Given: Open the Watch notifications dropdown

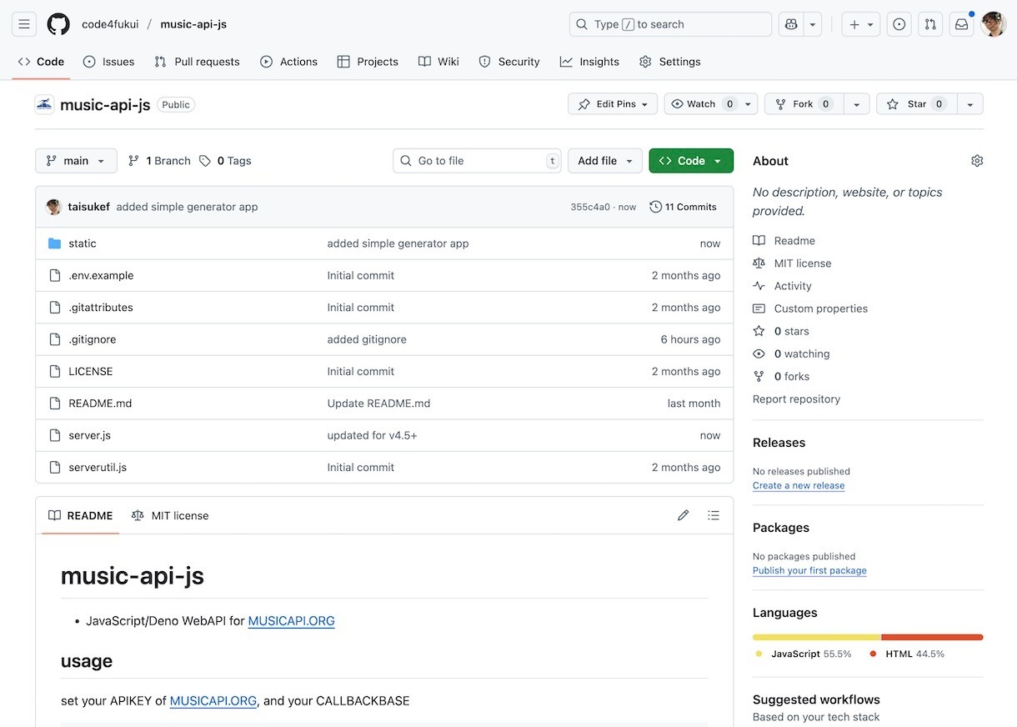Looking at the screenshot, I should (711, 104).
